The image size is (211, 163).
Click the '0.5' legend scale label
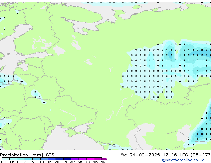coord(12,162)
